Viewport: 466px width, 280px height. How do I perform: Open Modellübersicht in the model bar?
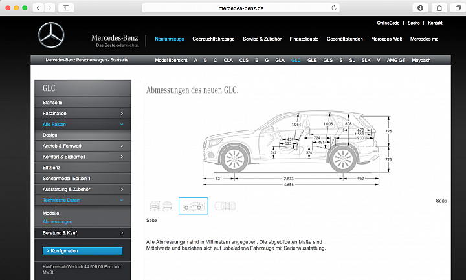coord(171,60)
